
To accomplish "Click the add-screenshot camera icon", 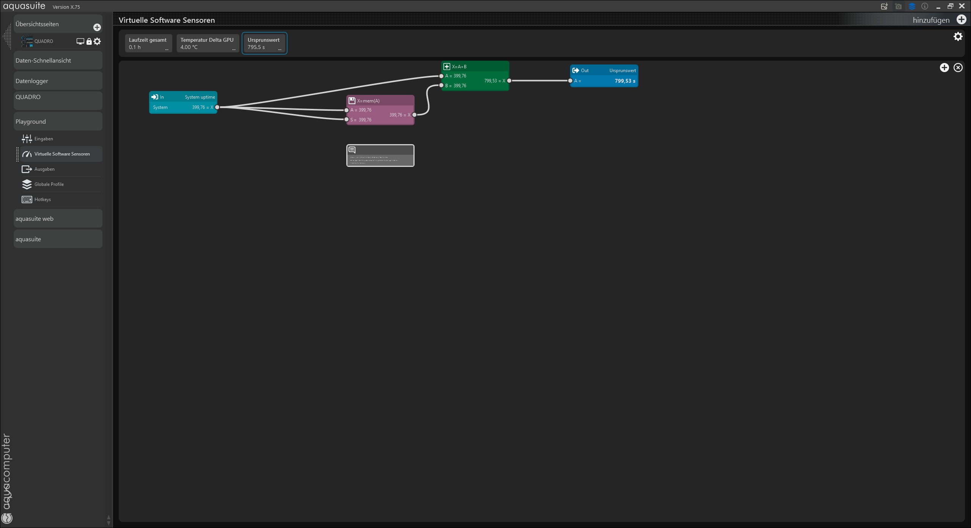I will point(898,6).
